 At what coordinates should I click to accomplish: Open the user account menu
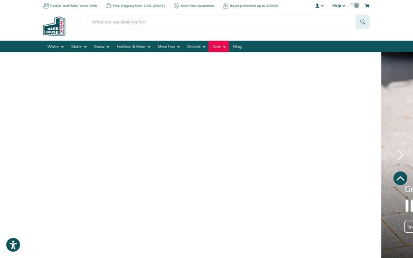(320, 6)
